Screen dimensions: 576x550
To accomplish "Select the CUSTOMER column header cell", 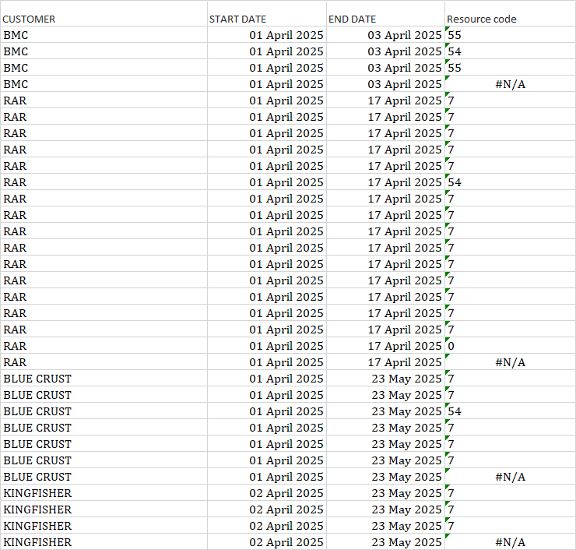I will (x=104, y=14).
